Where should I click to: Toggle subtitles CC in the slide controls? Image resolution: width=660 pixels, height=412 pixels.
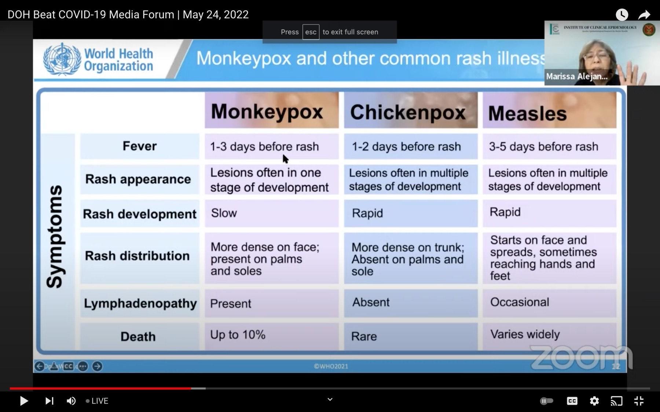point(68,366)
